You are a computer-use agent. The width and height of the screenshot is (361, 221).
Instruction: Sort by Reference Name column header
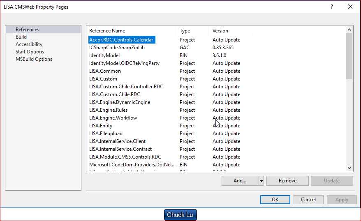(x=107, y=31)
